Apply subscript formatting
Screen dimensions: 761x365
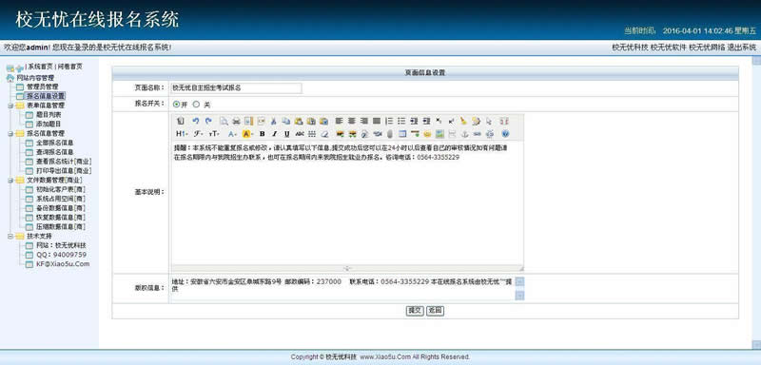(x=439, y=121)
